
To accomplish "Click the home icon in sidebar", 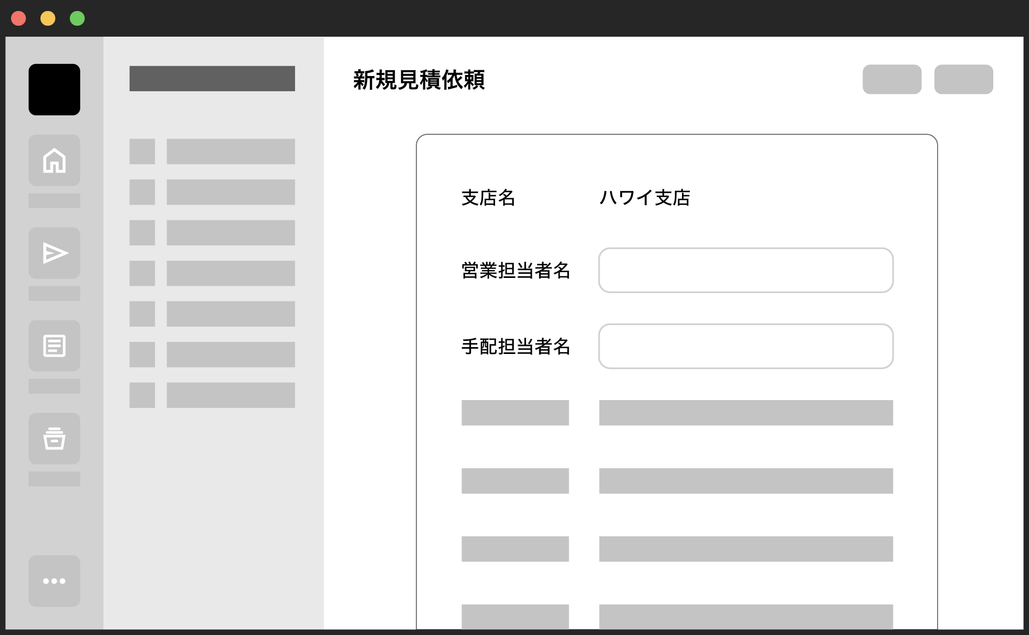I will [x=54, y=160].
